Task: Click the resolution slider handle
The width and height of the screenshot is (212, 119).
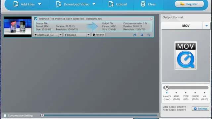Action: [x=167, y=88]
